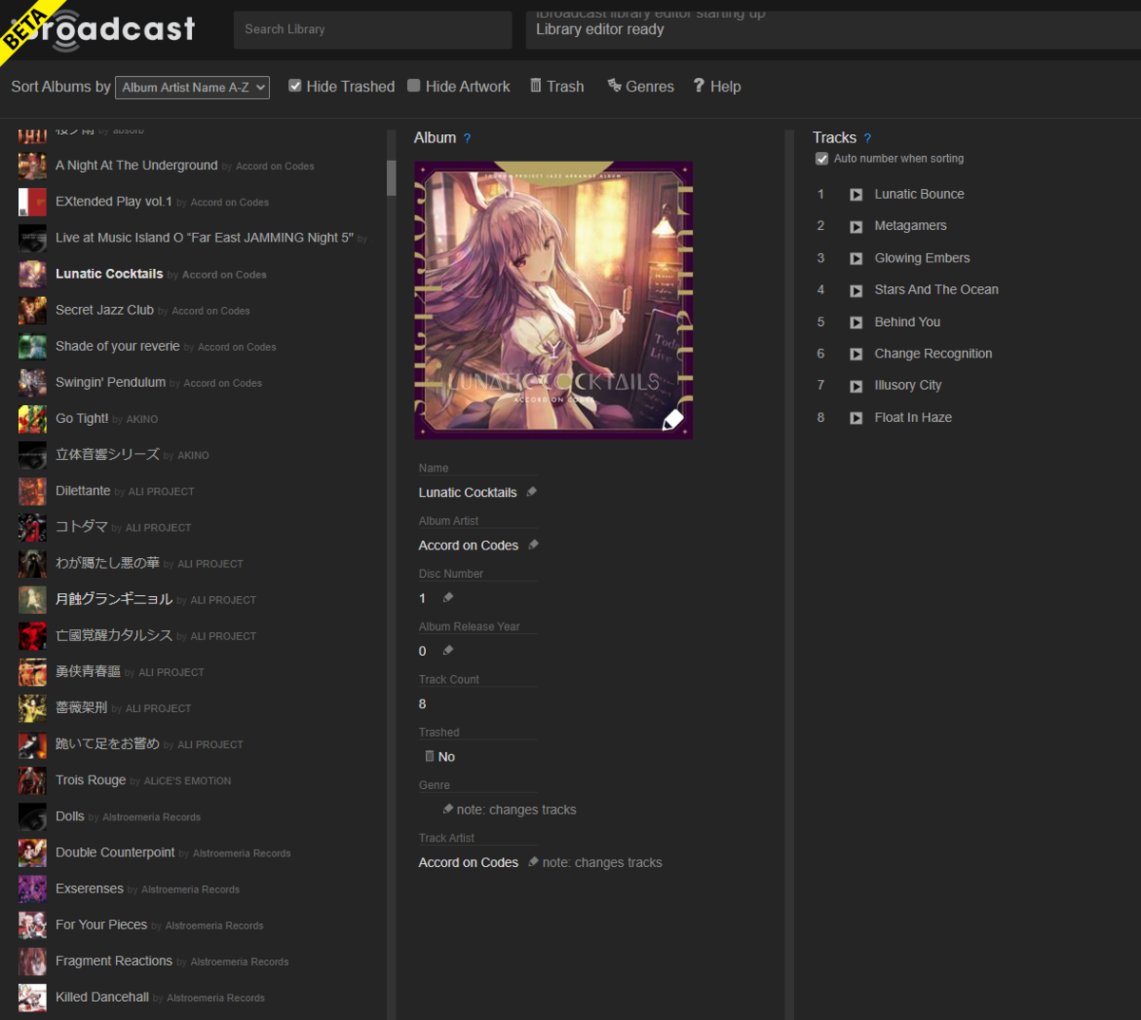Click the Float In Haze track title
Viewport: 1141px width, 1020px height.
(913, 417)
